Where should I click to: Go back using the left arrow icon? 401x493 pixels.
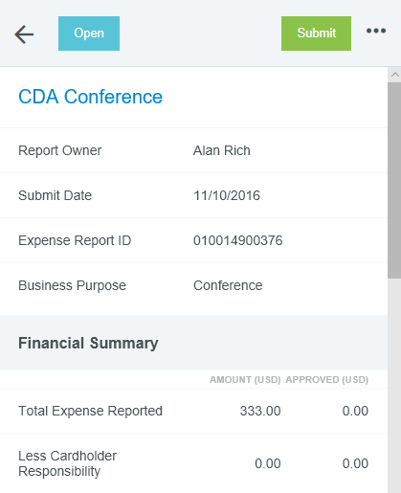(x=24, y=34)
